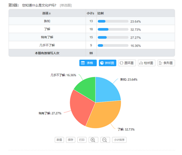Click the zoom in magnifier icon
Image resolution: width=182 pixels, height=155 pixels.
click(93, 140)
